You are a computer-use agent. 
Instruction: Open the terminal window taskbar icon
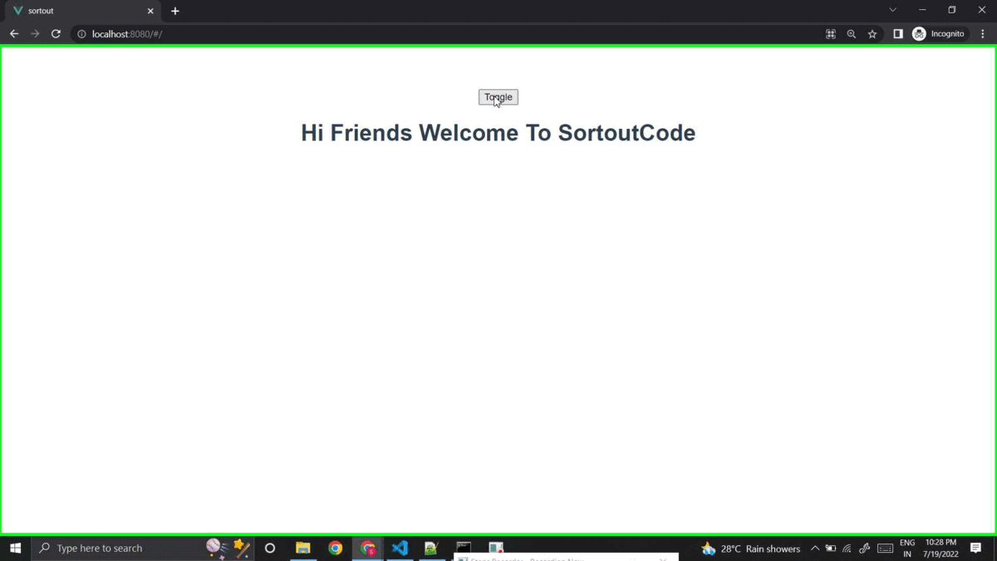[464, 549]
